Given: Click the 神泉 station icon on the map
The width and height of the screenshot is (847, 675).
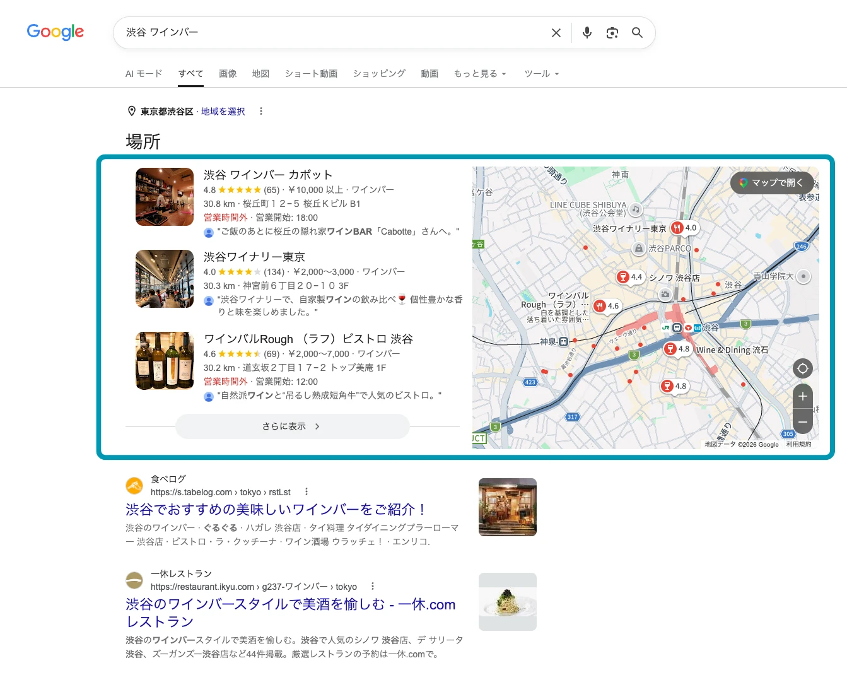Looking at the screenshot, I should (x=564, y=342).
